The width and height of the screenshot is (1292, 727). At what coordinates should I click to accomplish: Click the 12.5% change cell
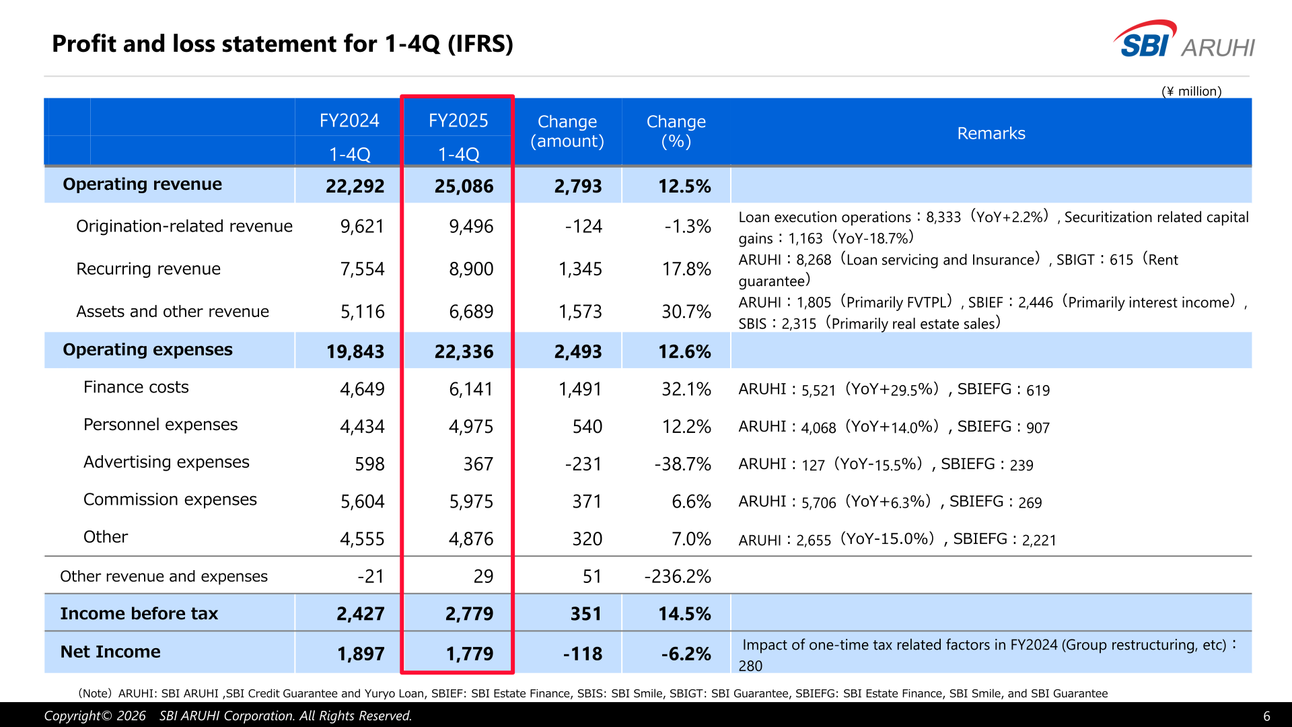click(684, 186)
